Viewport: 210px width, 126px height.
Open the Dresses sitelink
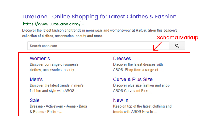pos(122,59)
